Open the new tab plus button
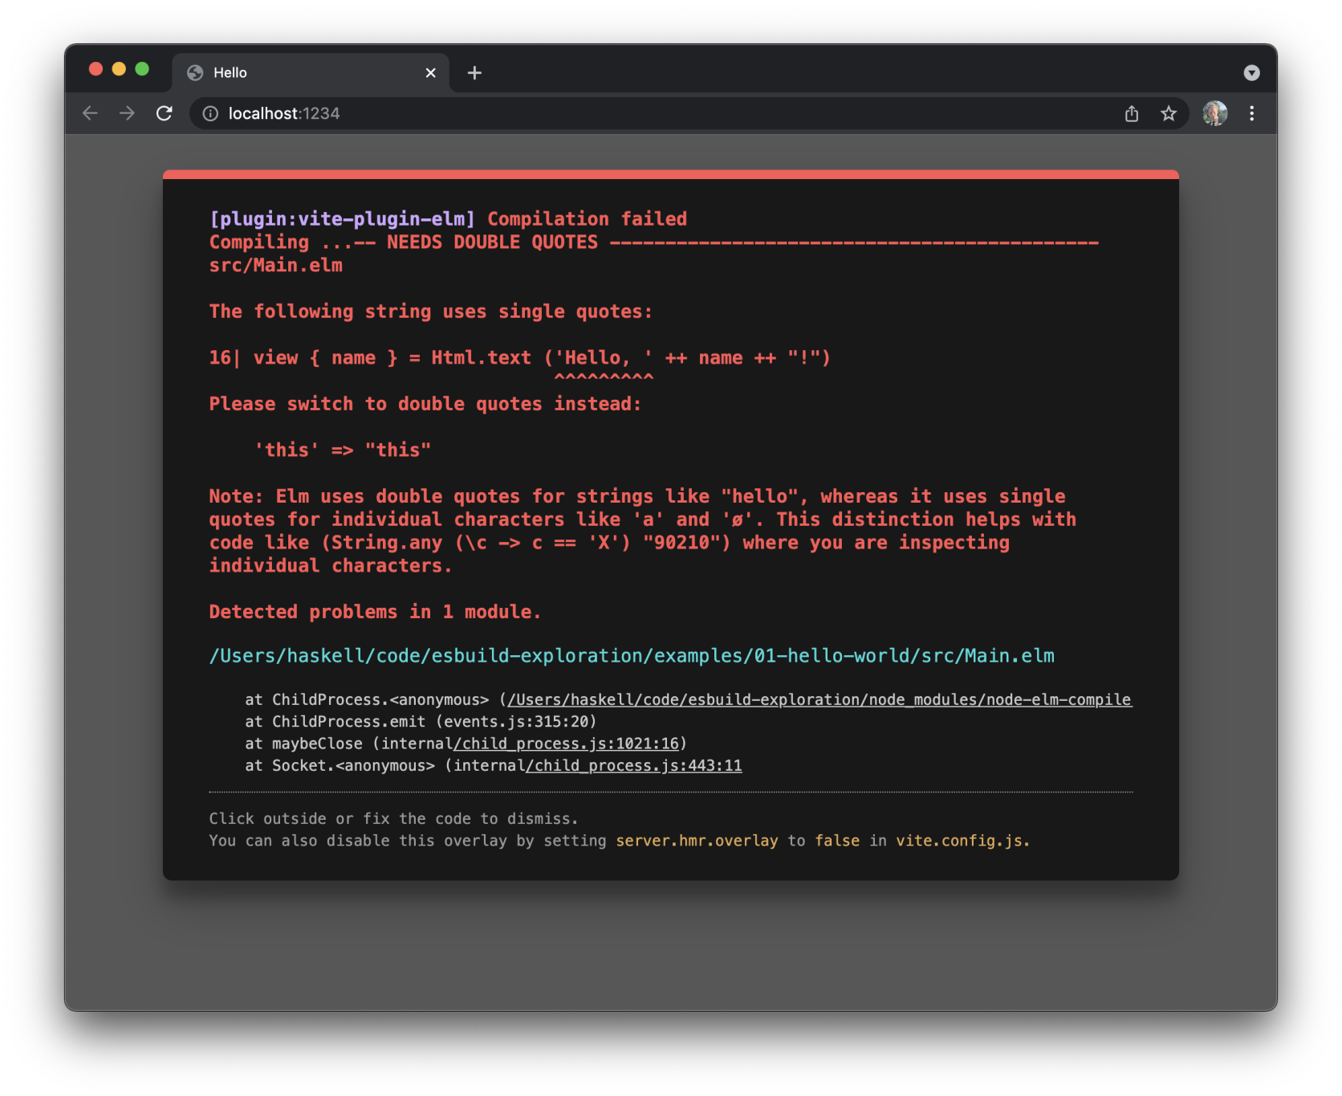The width and height of the screenshot is (1342, 1096). [474, 72]
